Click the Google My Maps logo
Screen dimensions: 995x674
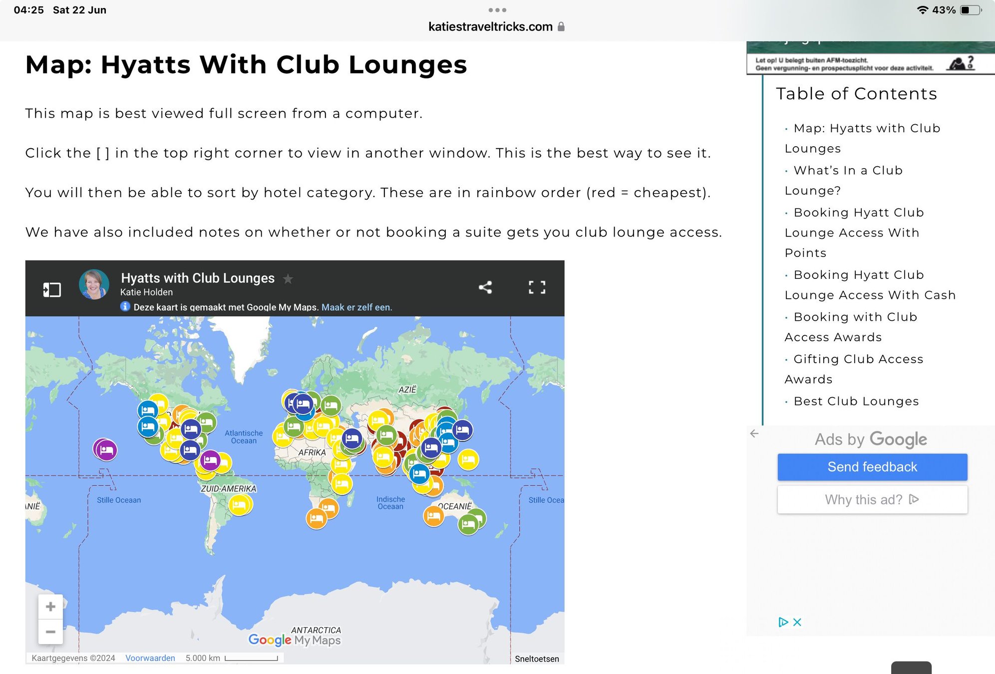(x=295, y=640)
